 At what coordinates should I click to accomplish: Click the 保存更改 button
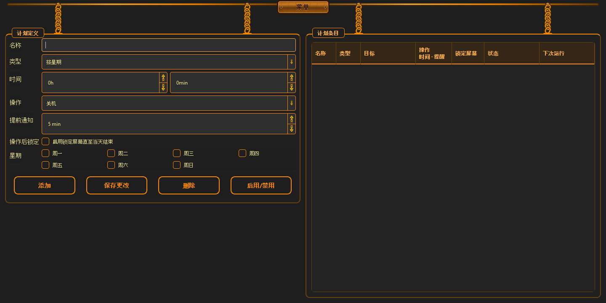point(117,186)
